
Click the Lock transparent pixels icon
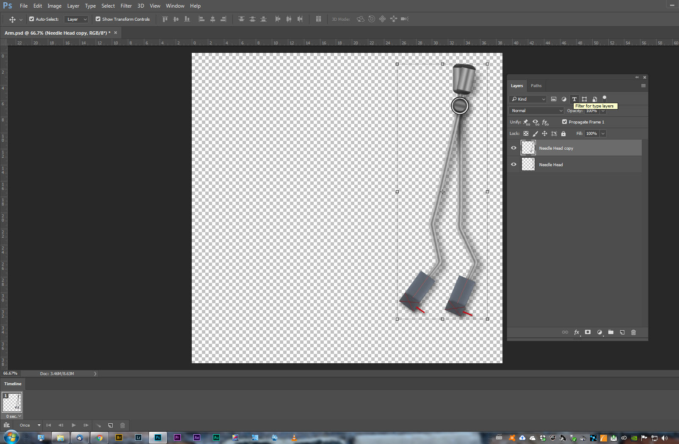click(526, 133)
